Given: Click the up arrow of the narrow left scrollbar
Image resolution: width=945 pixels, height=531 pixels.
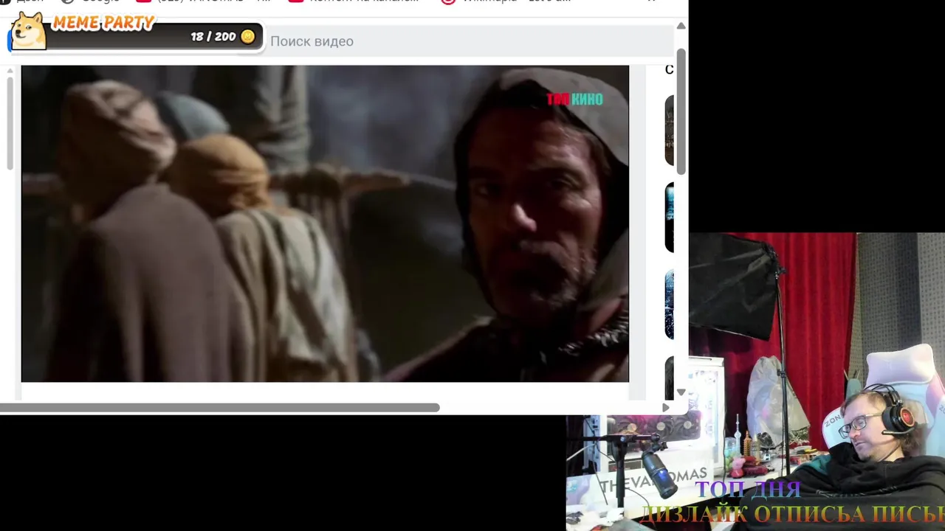Looking at the screenshot, I should 10,71.
